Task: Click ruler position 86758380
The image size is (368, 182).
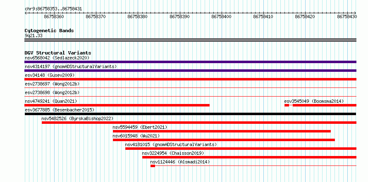Action: tap(137, 17)
